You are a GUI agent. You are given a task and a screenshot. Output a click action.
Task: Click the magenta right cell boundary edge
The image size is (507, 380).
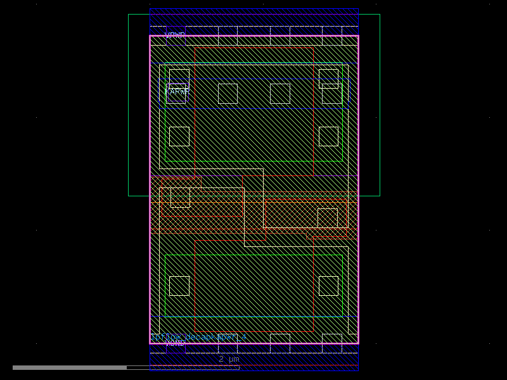(x=358, y=190)
